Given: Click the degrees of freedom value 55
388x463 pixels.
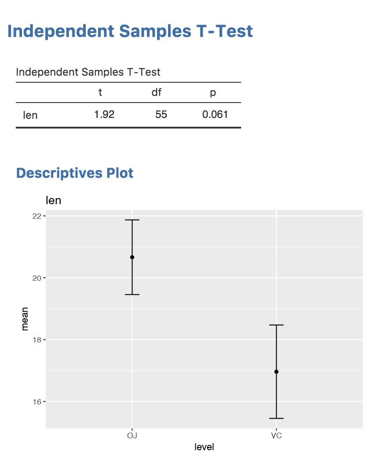Looking at the screenshot, I should (x=161, y=115).
